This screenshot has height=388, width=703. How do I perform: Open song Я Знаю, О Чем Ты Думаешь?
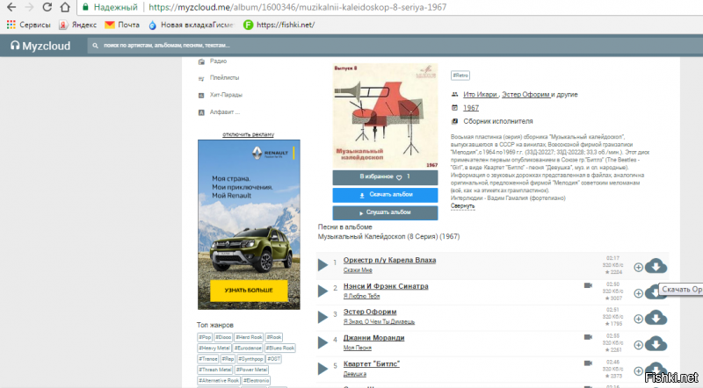coord(379,321)
